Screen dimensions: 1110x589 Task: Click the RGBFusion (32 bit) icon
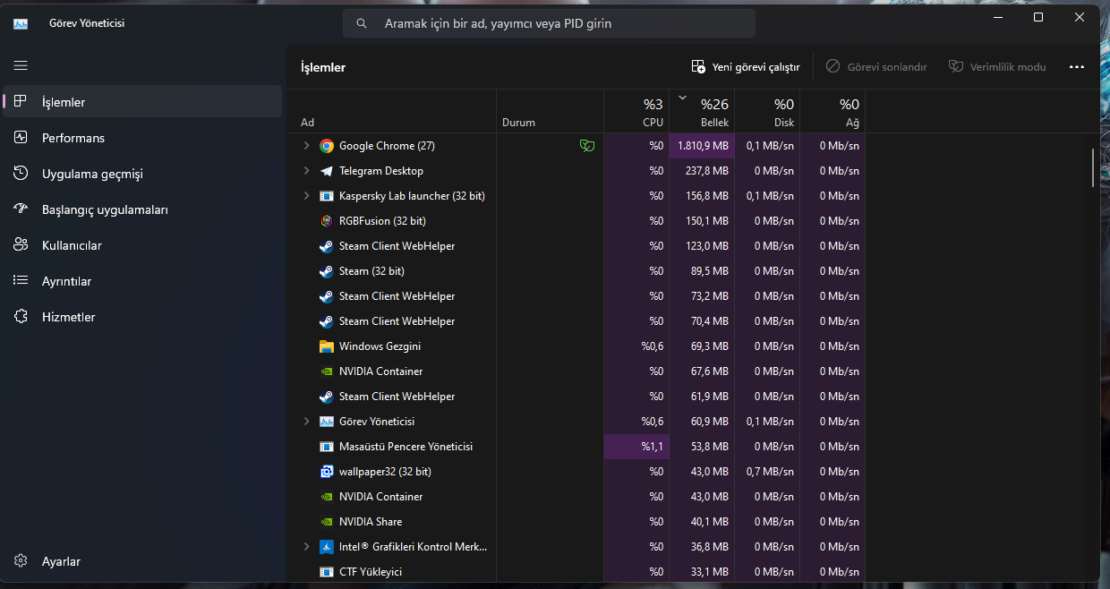pyautogui.click(x=327, y=221)
